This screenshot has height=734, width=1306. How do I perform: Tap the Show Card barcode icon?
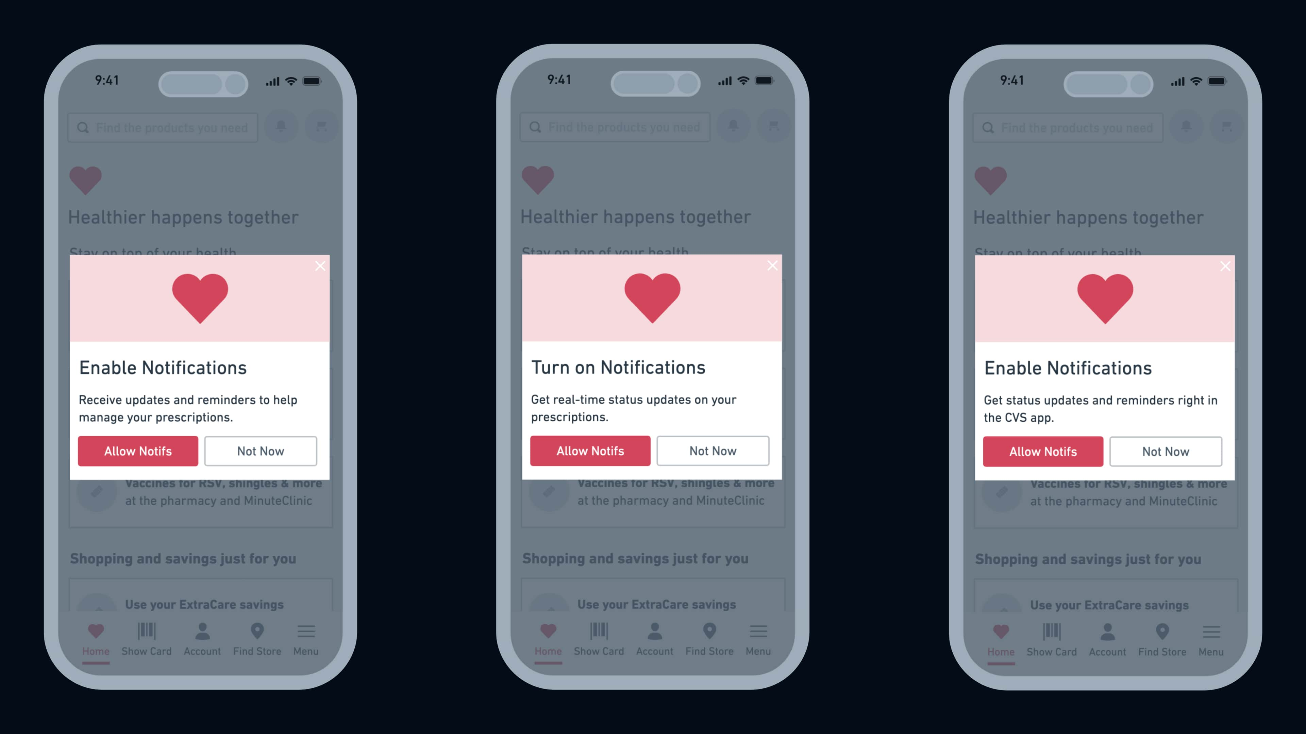click(146, 633)
